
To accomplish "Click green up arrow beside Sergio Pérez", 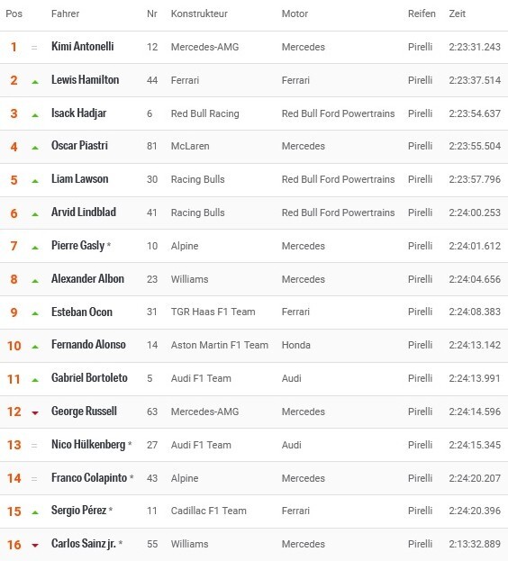I will point(35,512).
